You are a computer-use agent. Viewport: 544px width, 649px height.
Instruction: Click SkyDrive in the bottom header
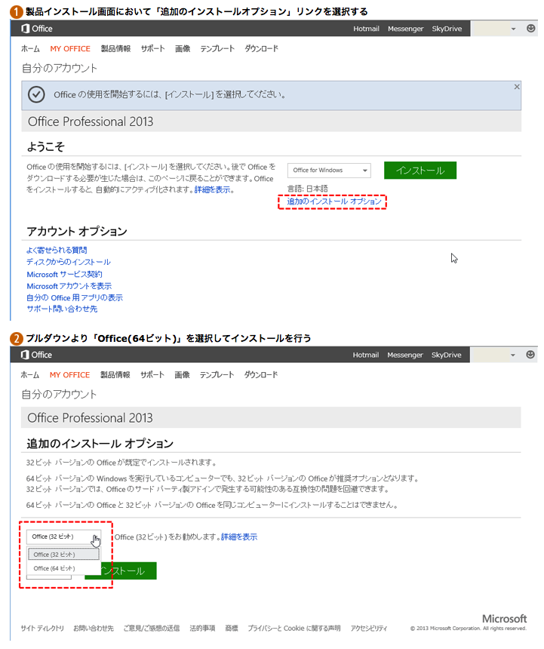pos(447,355)
